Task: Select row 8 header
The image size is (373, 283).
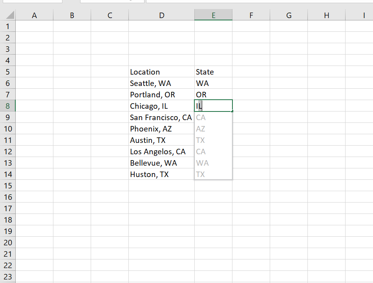Action: click(8, 106)
